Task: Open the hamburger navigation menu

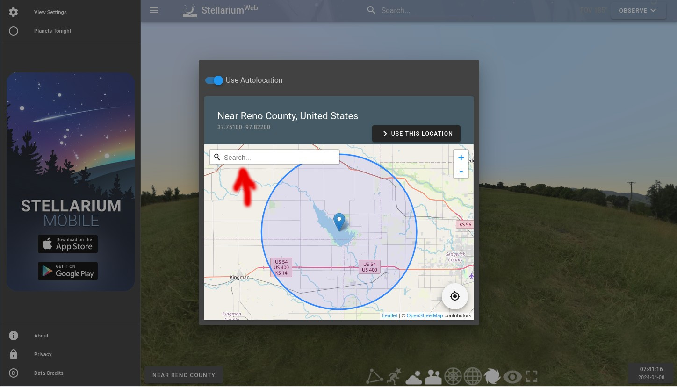Action: (154, 10)
